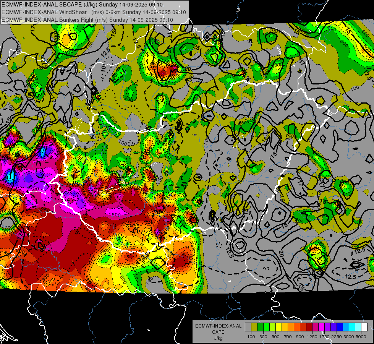The width and height of the screenshot is (374, 344).
Task: Click the ECMWF-INDEX-ANAL legend title
Action: 218,326
